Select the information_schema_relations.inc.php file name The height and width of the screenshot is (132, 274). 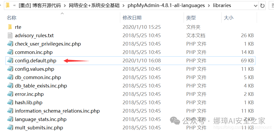point(57,111)
